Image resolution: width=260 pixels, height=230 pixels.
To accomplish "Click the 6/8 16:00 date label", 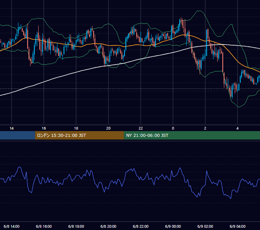I will pyautogui.click(x=44, y=226).
